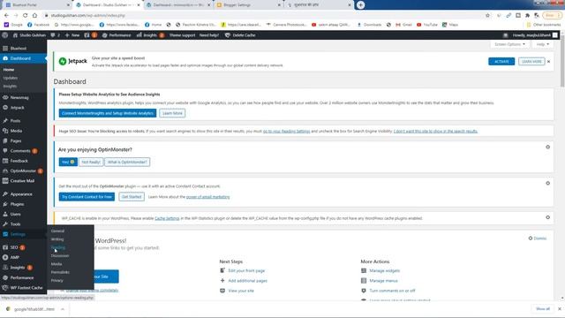
Task: Open the power of email marketing link
Action: 208,197
